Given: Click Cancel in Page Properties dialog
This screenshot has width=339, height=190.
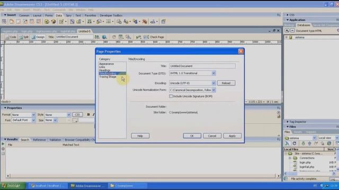Looking at the screenshot, I should coord(212,136).
